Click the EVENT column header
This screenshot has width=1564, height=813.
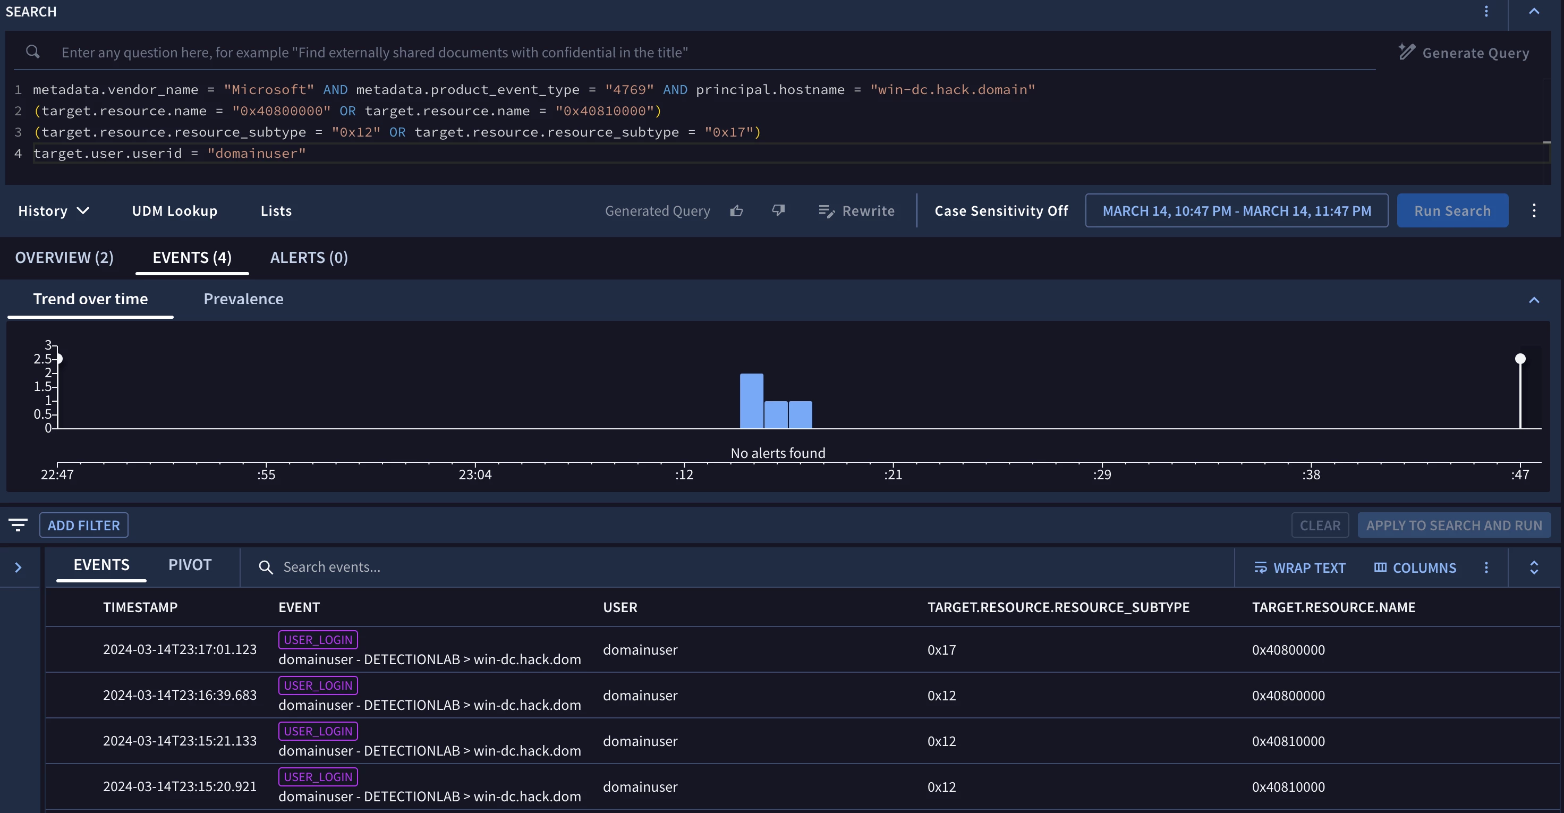click(299, 607)
